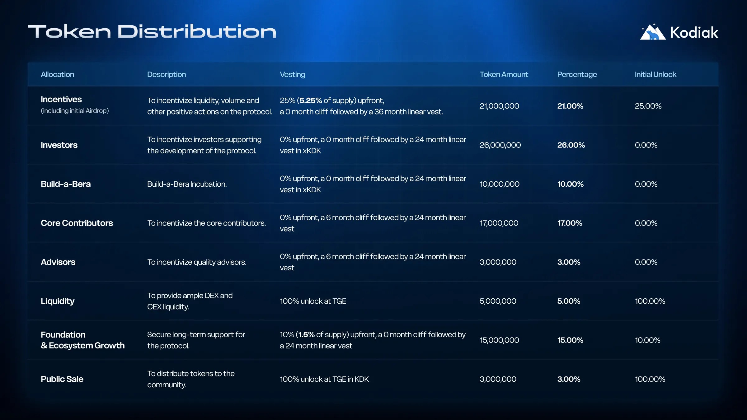747x420 pixels.
Task: Click the Token Amount column header
Action: click(504, 75)
